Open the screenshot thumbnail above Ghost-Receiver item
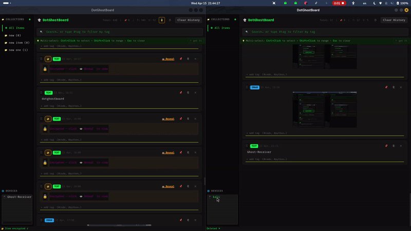Screen dimensions: 411x231 [325, 109]
